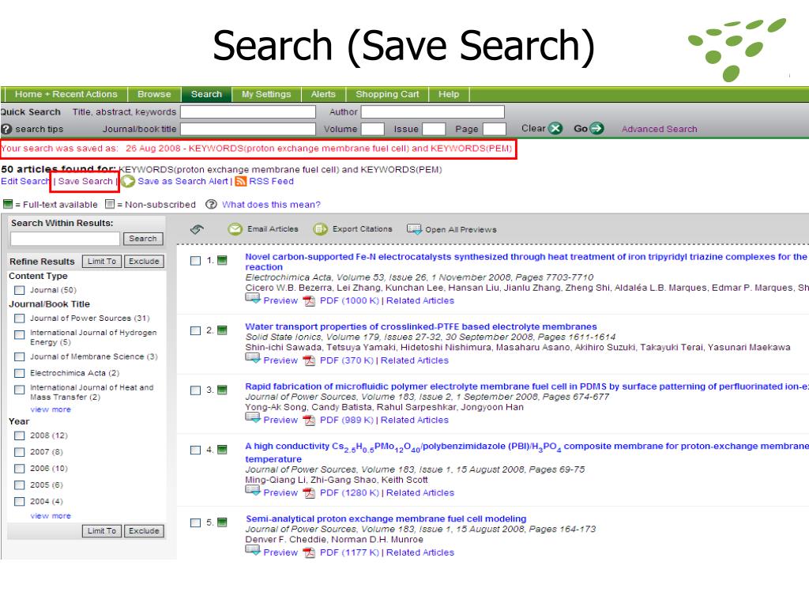The width and height of the screenshot is (809, 607).
Task: Click the PDF icon for article 1 (1000 K)
Action: (309, 301)
